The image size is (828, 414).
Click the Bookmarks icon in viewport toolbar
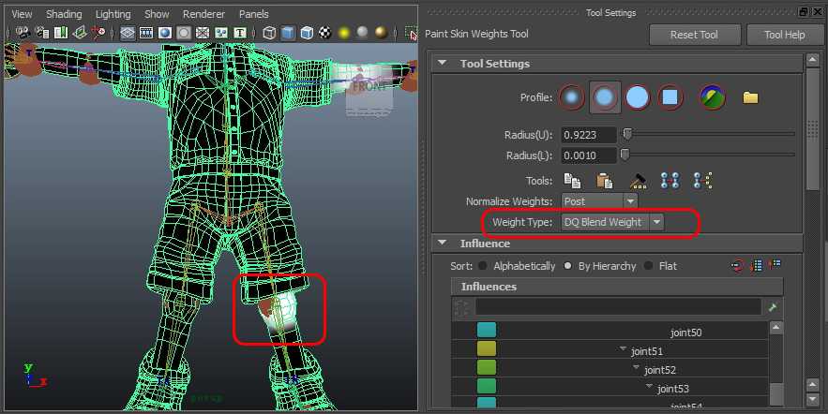click(x=61, y=33)
